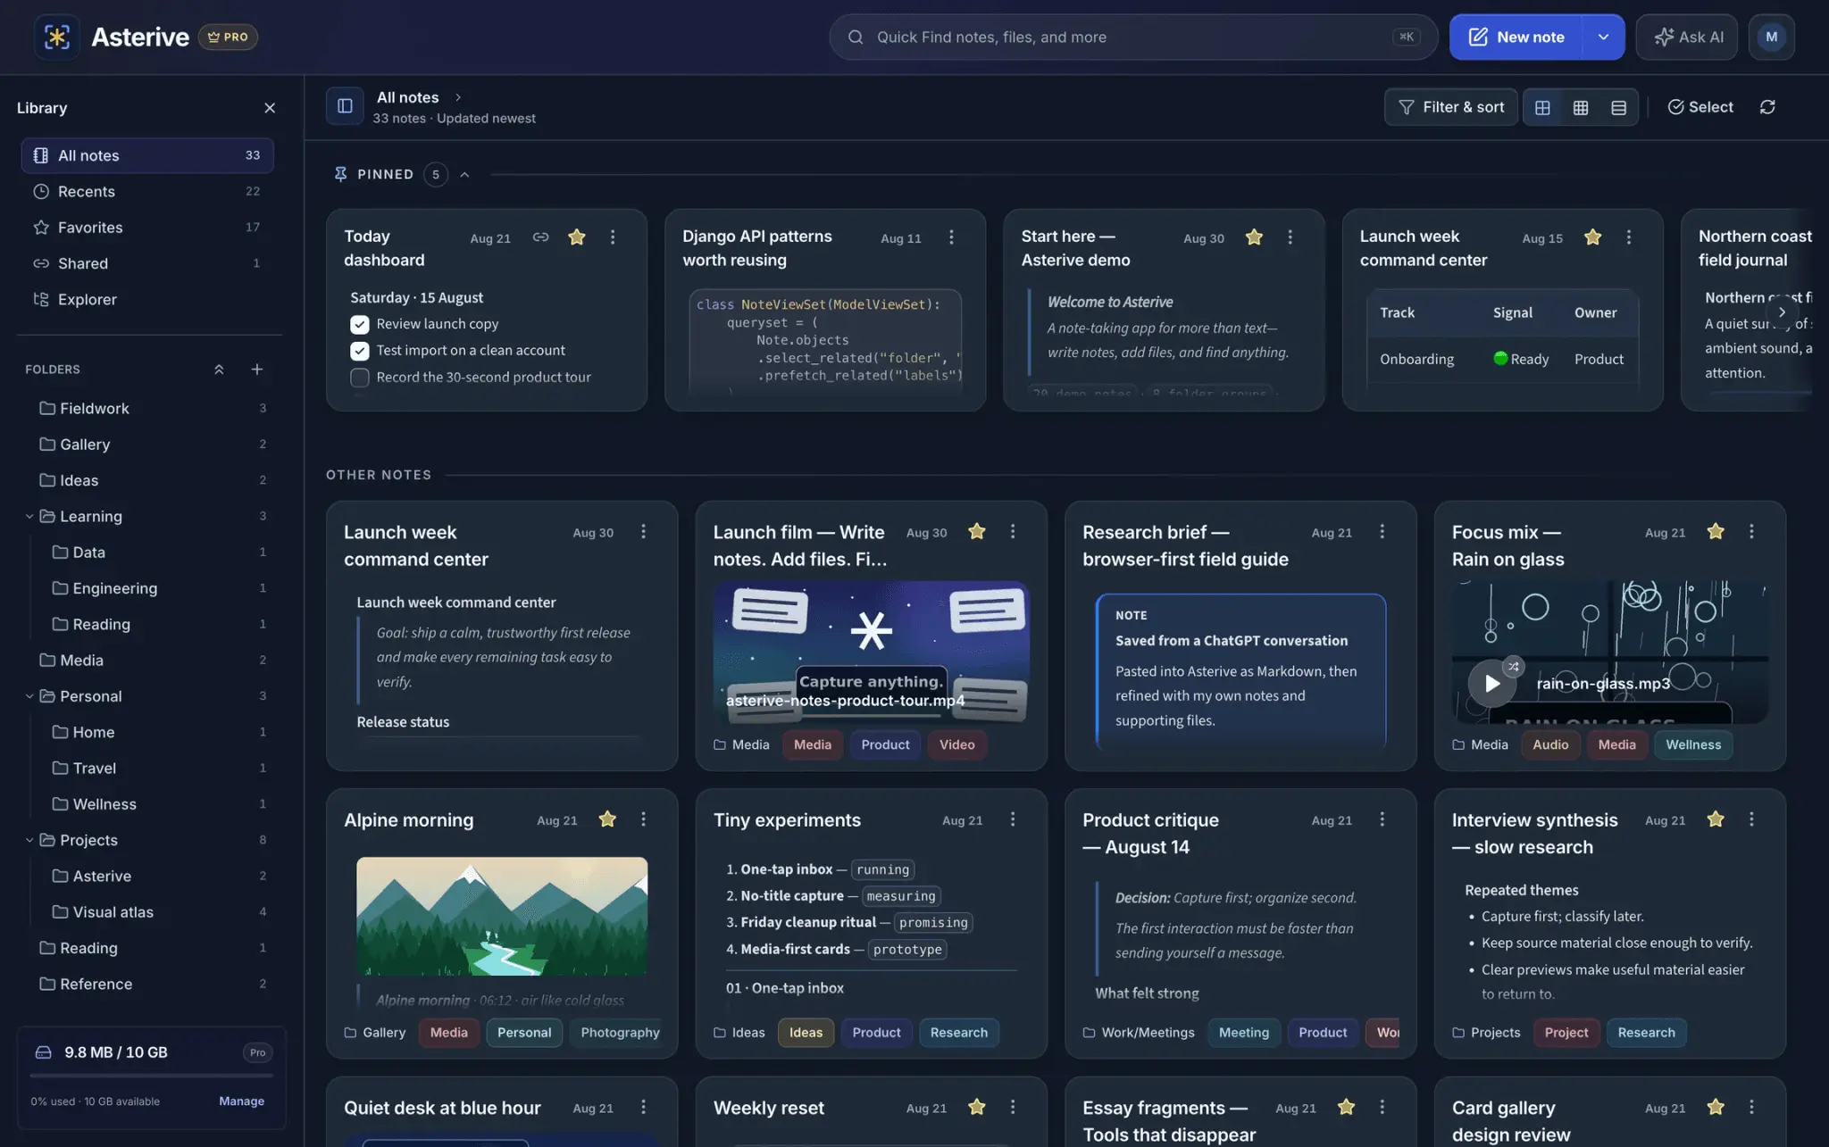Check Record the 30-second product tour
This screenshot has width=1829, height=1147.
tap(360, 378)
